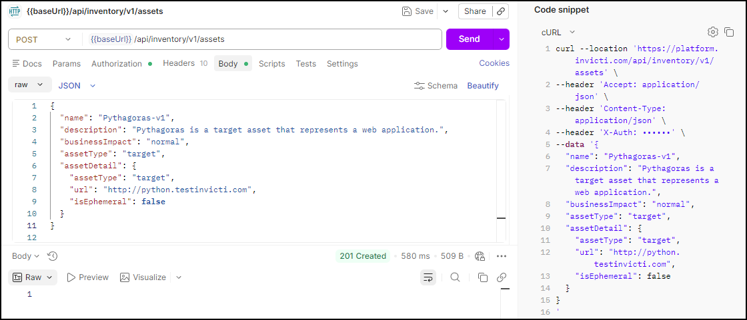Viewport: 747px width, 320px height.
Task: Open response history clock icon
Action: [53, 256]
